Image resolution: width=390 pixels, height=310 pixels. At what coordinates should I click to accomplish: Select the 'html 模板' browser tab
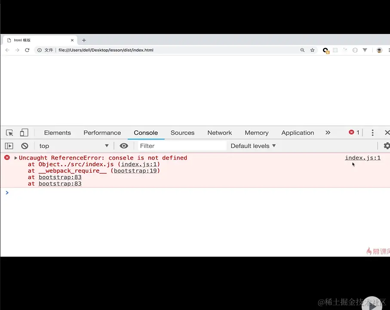[x=40, y=40]
